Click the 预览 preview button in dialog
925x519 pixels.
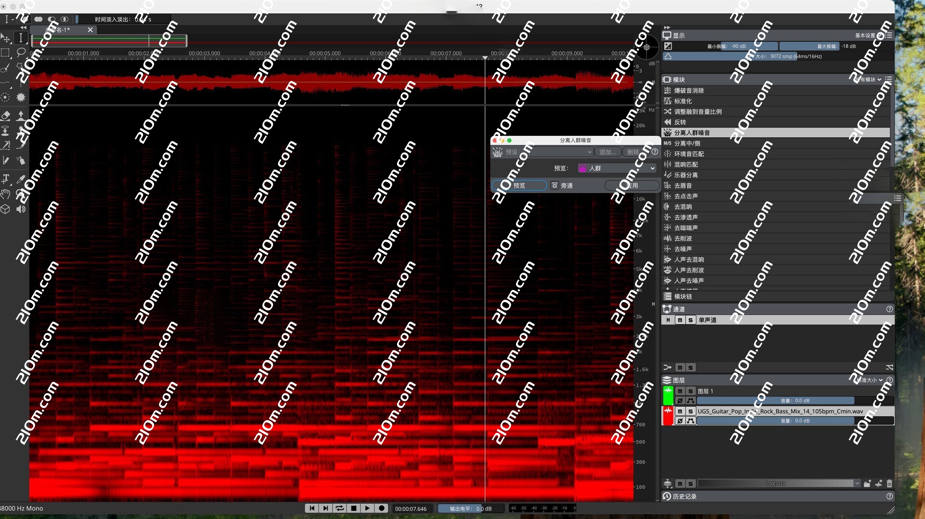pos(519,185)
